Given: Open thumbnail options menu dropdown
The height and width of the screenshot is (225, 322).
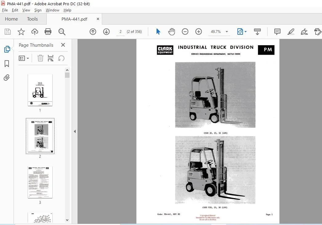Looking at the screenshot, I should [24, 58].
